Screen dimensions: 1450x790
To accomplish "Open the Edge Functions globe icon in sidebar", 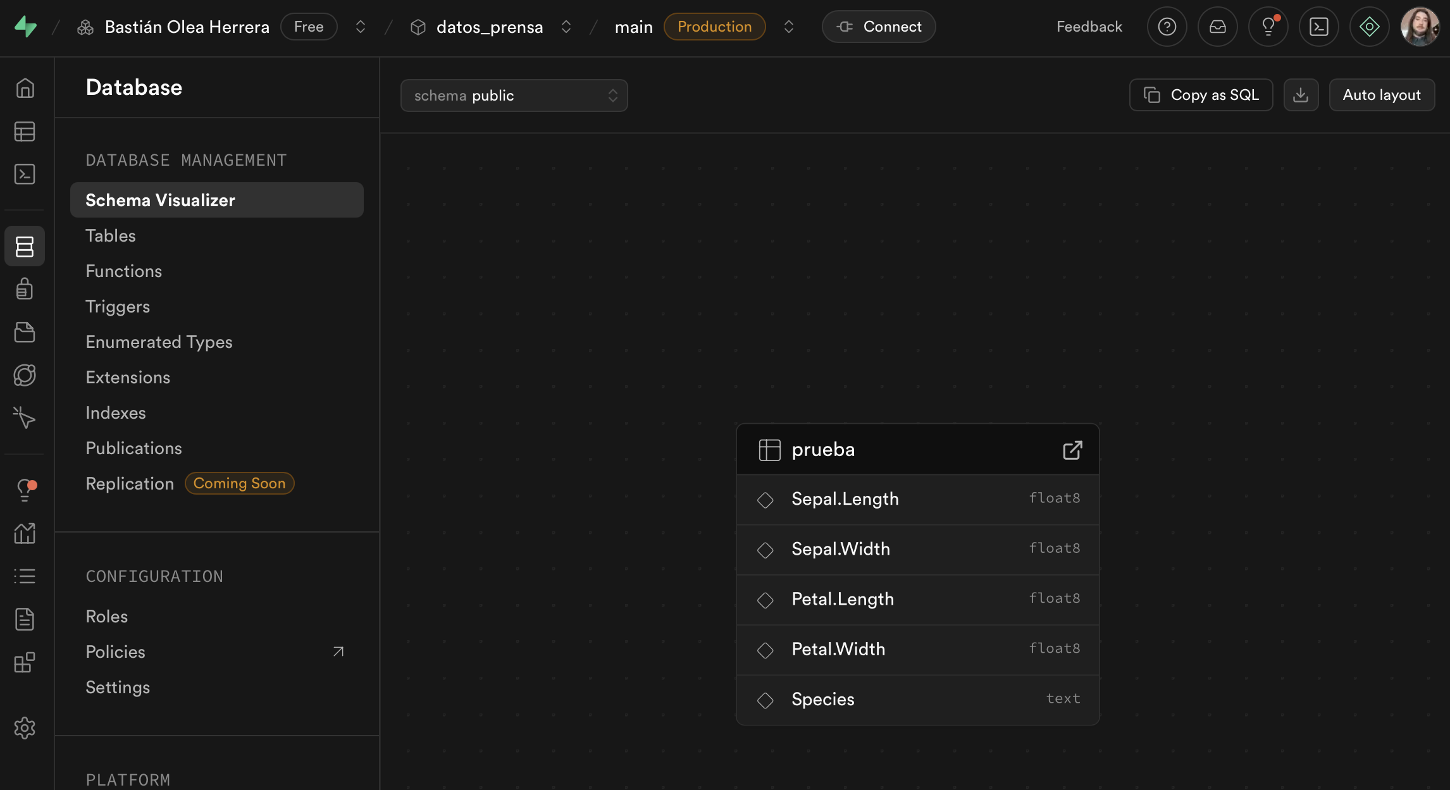I will [x=25, y=375].
